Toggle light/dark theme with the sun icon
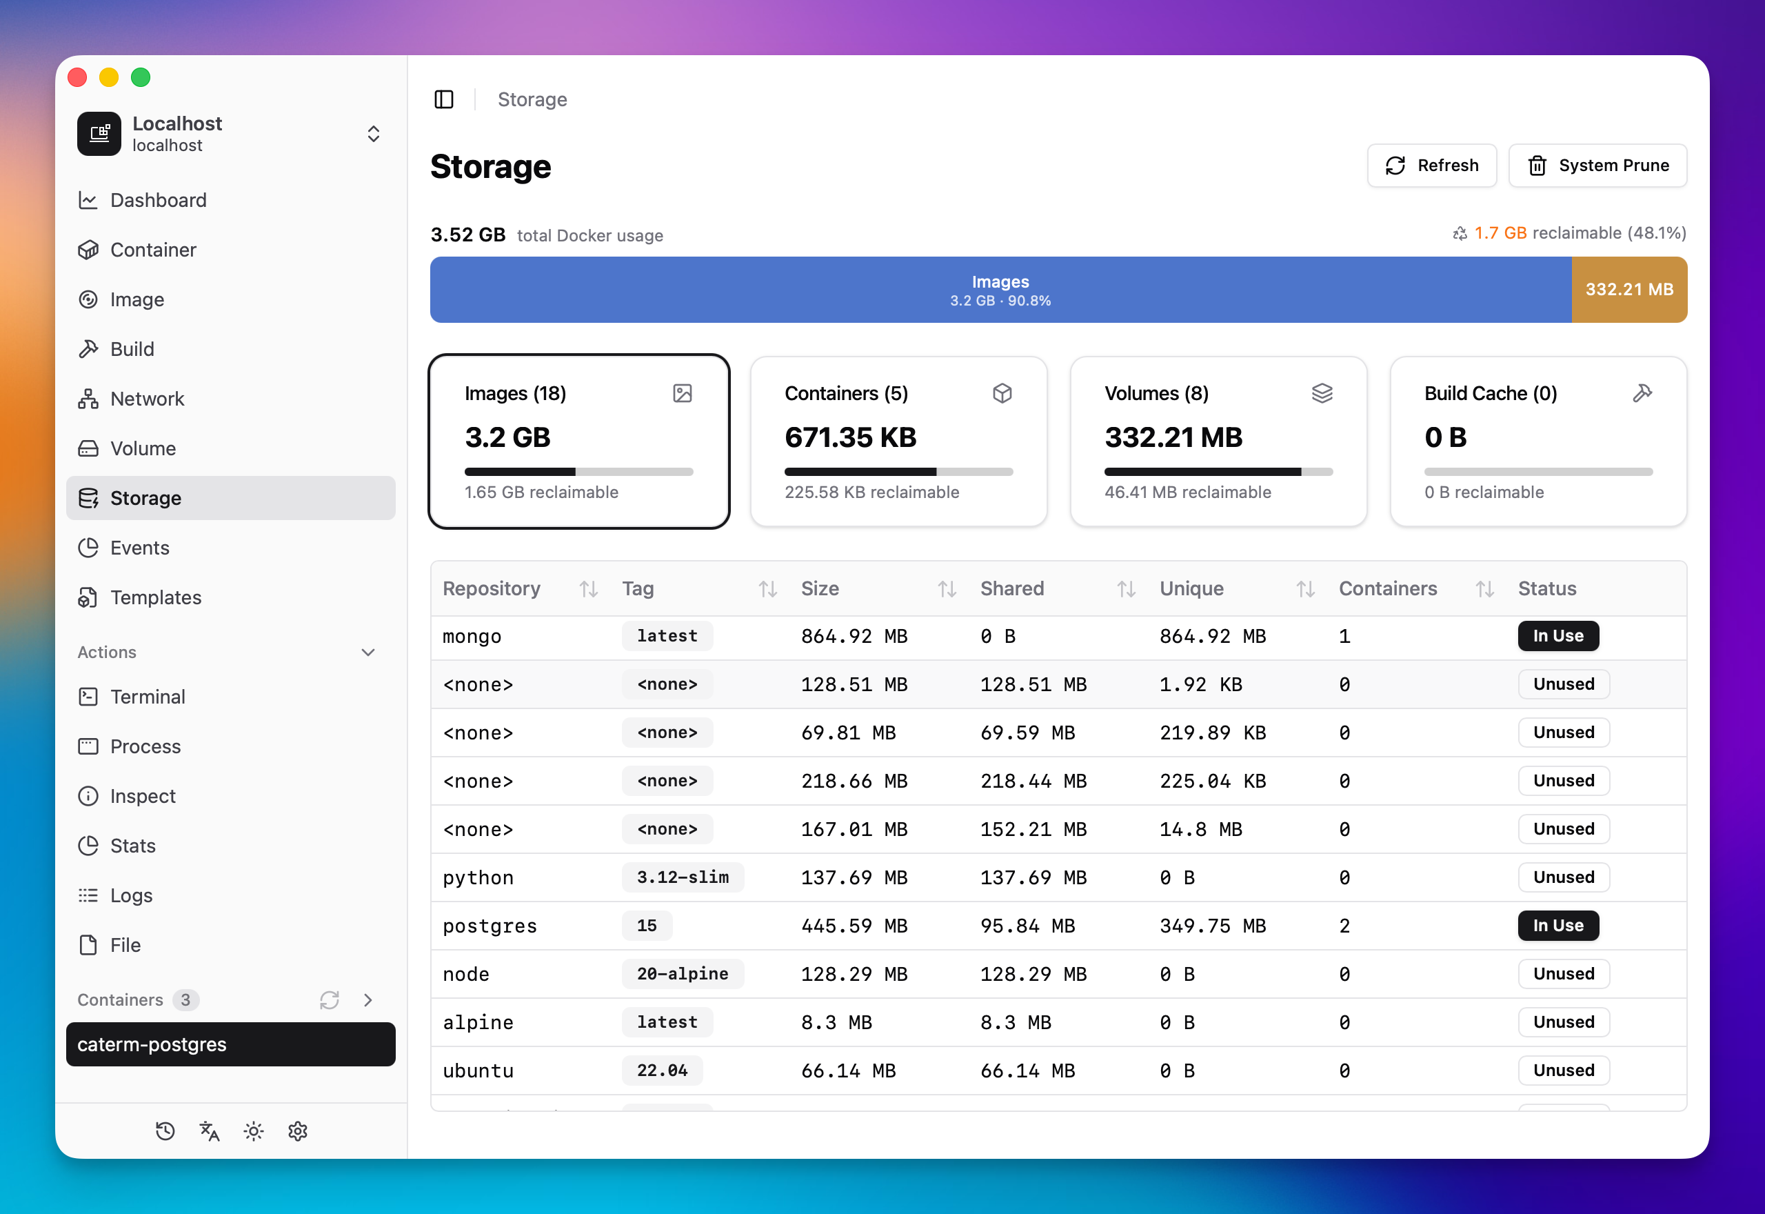Image resolution: width=1765 pixels, height=1214 pixels. coord(253,1131)
